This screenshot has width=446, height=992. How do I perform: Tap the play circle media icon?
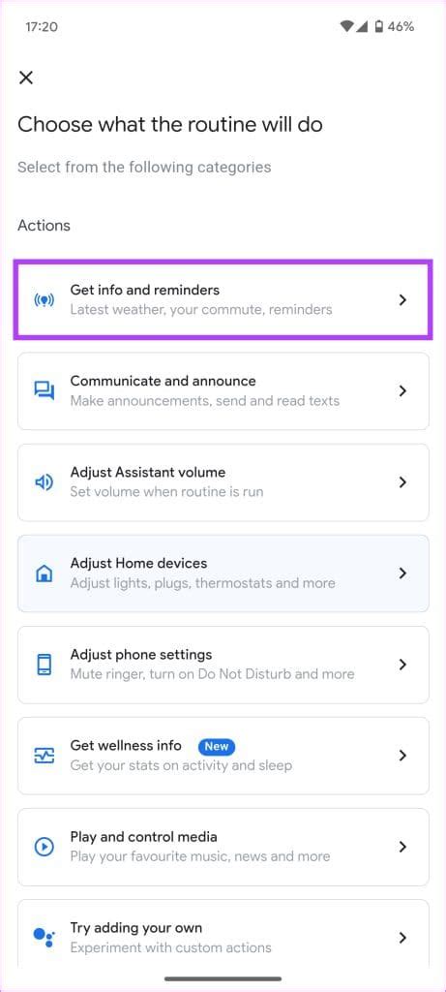pyautogui.click(x=44, y=847)
